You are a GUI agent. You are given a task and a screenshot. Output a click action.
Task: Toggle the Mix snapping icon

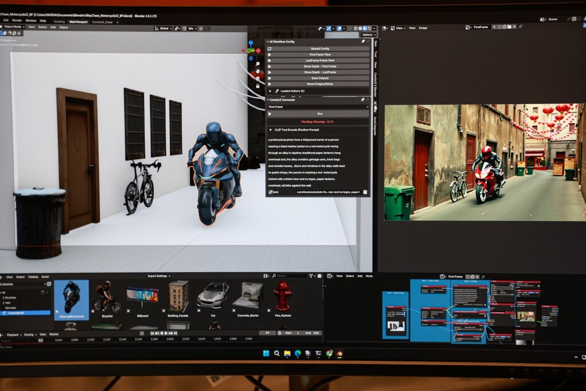(184, 29)
